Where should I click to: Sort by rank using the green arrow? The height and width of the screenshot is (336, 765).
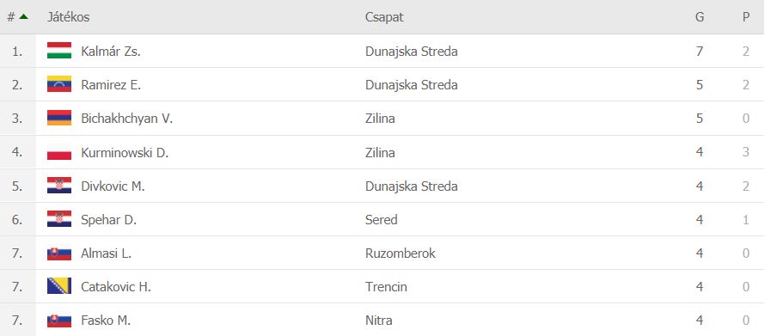(x=23, y=16)
